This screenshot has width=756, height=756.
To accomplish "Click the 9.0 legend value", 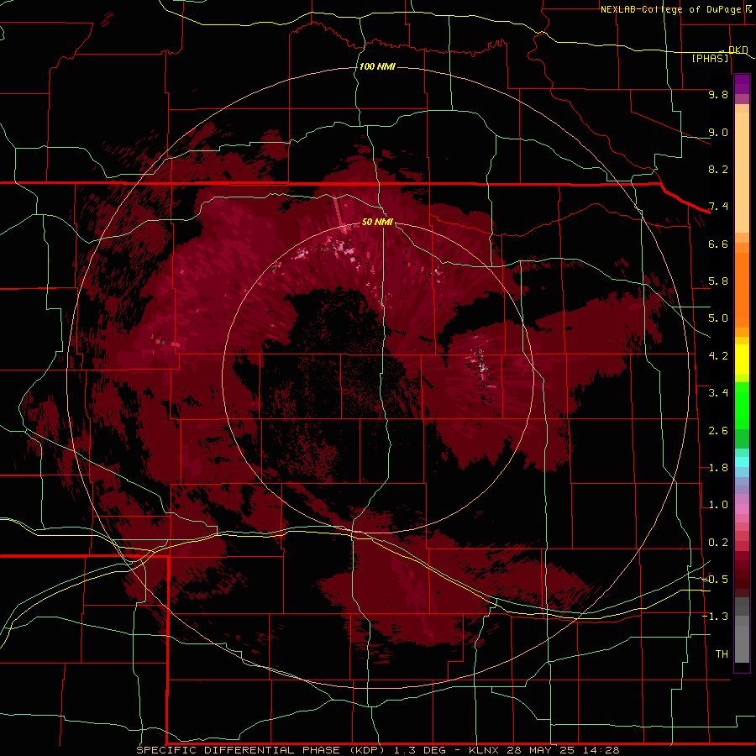I will [x=718, y=132].
